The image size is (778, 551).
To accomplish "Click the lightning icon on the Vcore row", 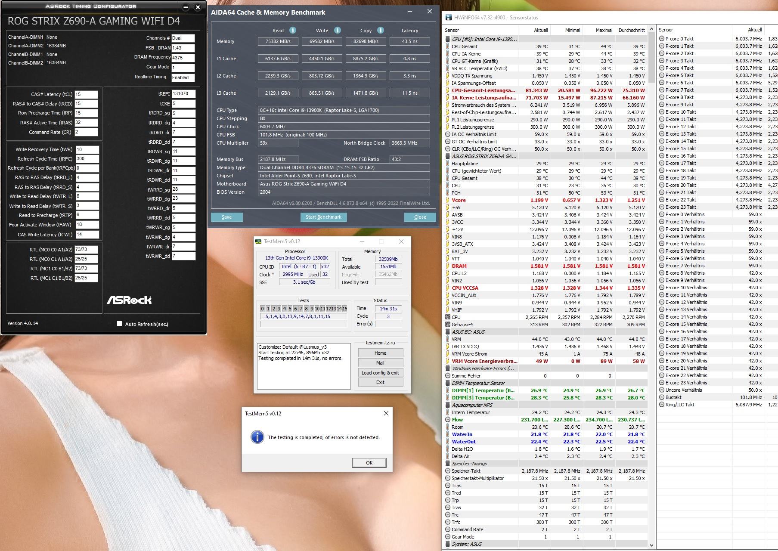I will point(448,200).
